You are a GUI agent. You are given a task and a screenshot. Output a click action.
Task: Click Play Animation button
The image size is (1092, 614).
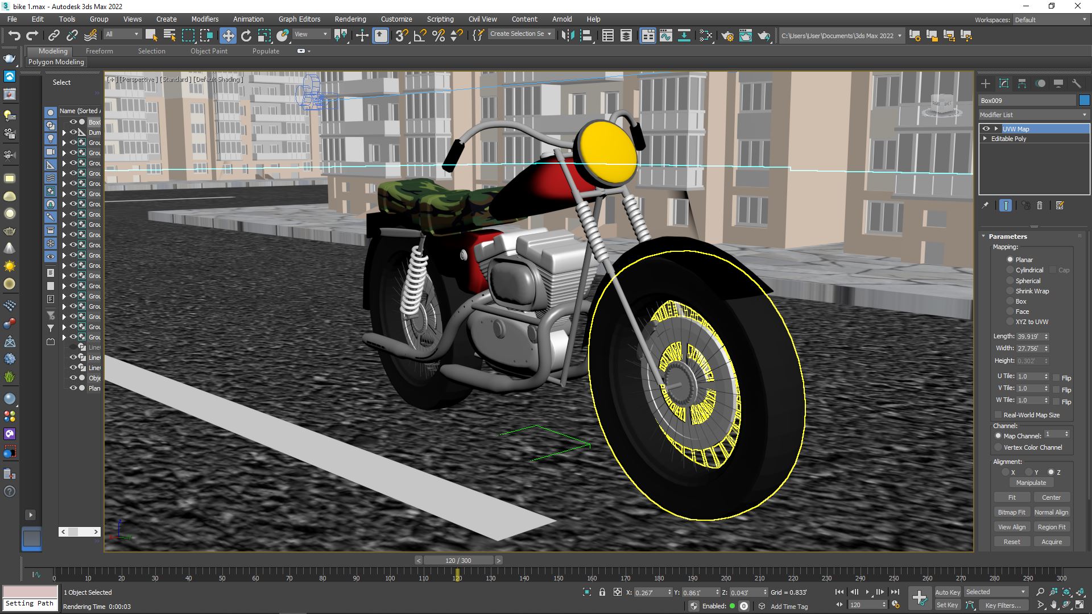pyautogui.click(x=867, y=592)
